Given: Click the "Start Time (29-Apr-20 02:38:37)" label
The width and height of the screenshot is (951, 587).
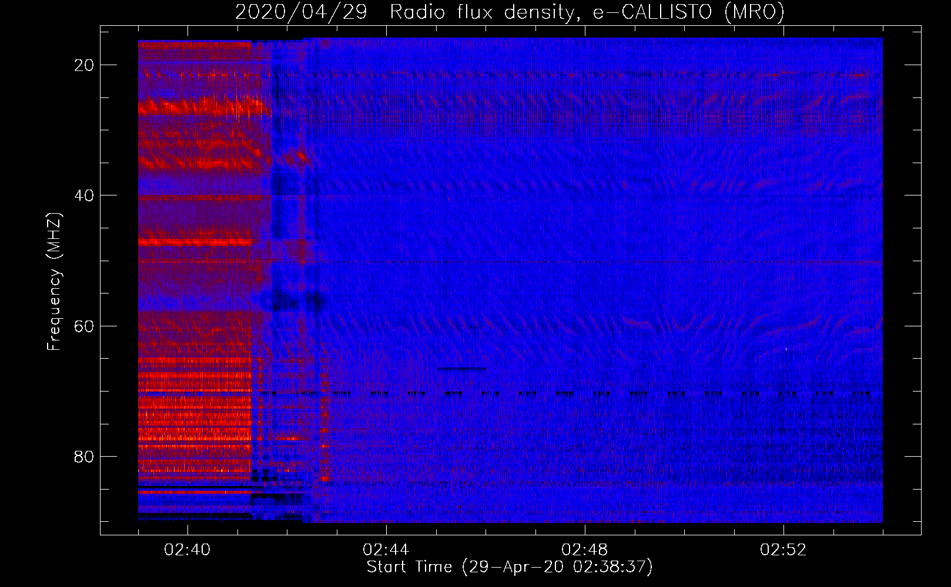Looking at the screenshot, I should (510, 567).
